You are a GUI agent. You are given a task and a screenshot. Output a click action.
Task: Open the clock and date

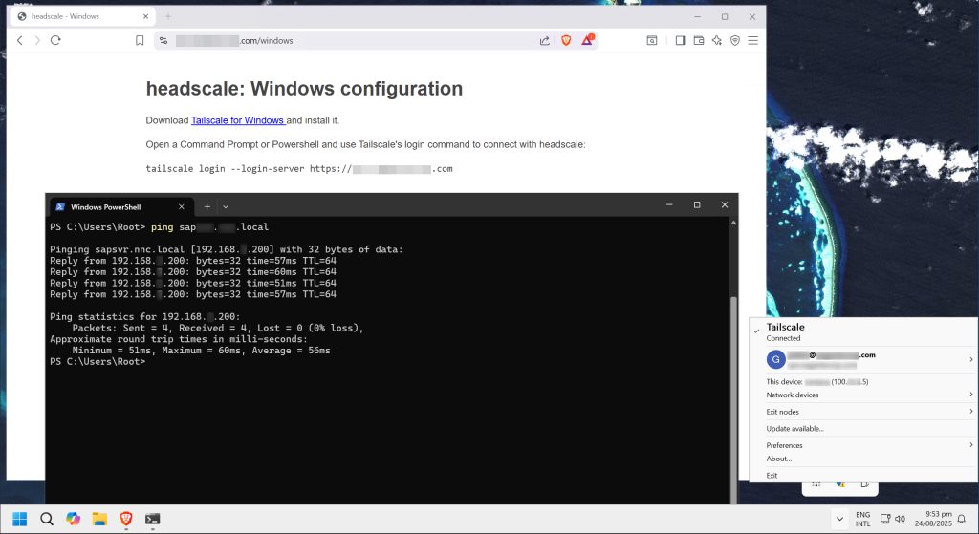[x=933, y=519]
